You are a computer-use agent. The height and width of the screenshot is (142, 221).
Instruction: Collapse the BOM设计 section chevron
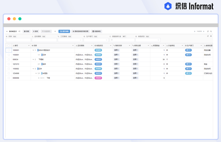7,31
